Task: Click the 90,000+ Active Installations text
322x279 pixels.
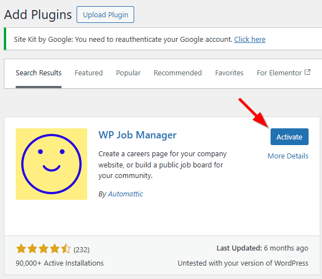Action: pos(60,263)
